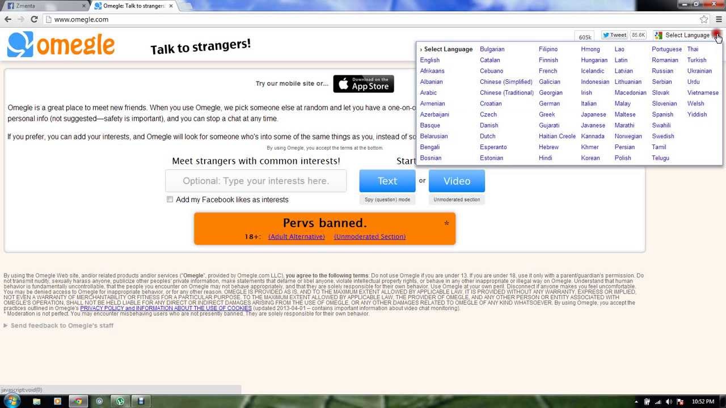Click the interests input field
The width and height of the screenshot is (726, 408).
coord(256,181)
